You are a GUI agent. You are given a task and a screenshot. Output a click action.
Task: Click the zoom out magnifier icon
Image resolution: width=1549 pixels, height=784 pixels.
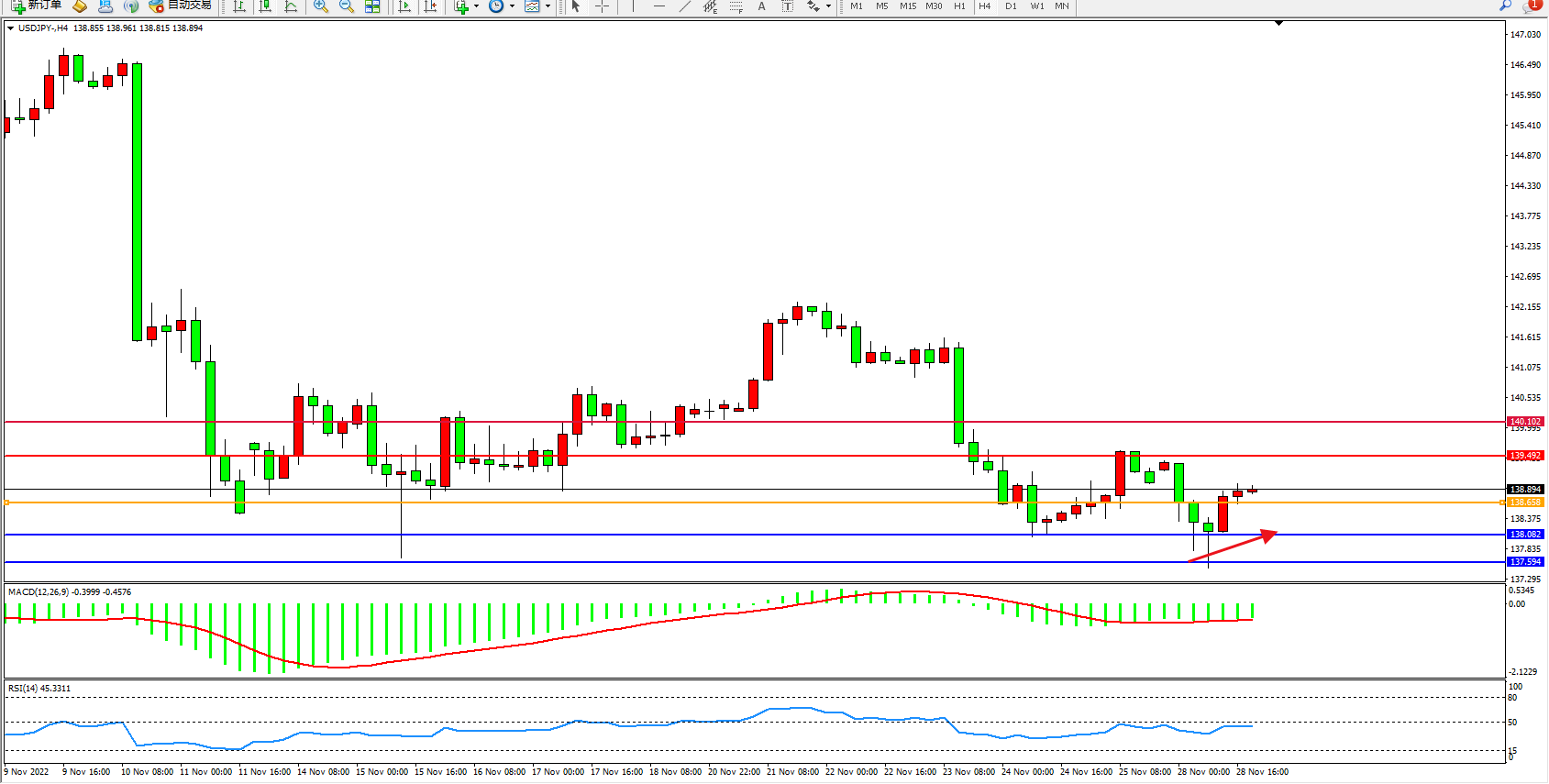346,6
